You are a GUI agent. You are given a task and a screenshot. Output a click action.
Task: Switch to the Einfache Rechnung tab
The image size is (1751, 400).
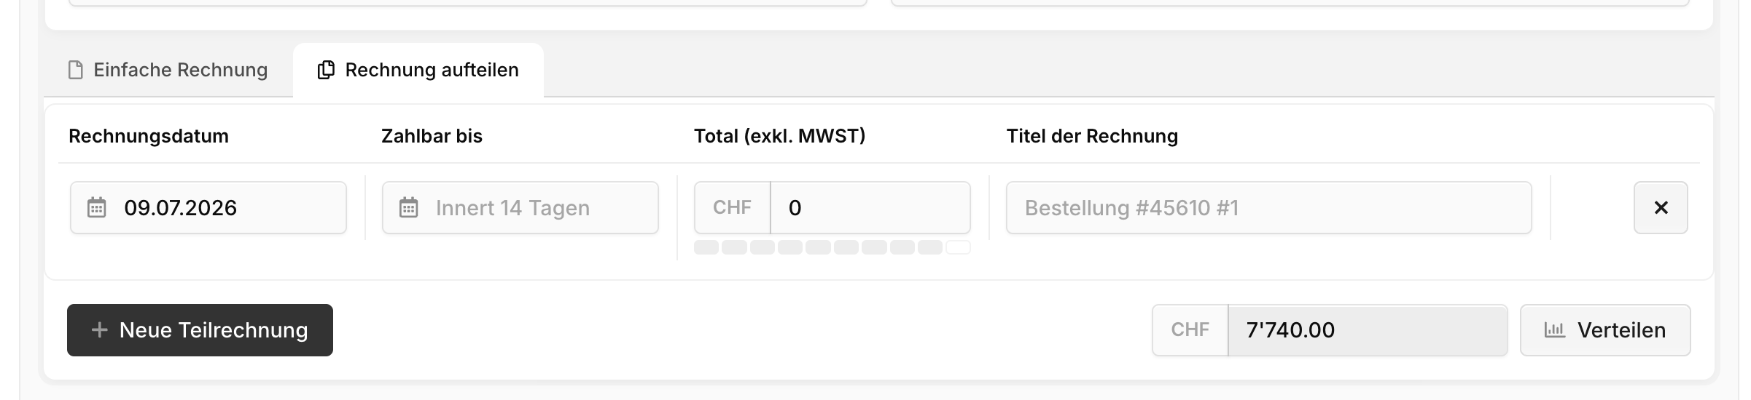(168, 70)
